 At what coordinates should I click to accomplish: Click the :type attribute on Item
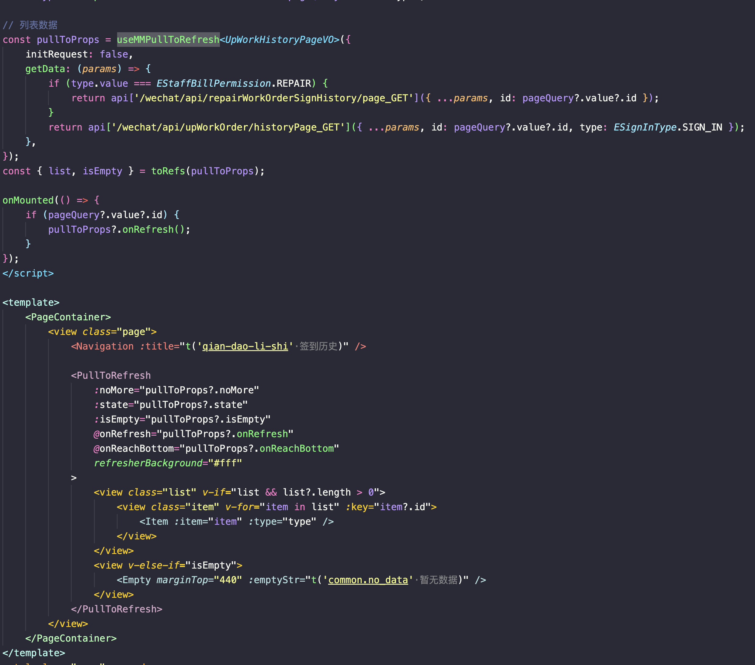point(262,521)
